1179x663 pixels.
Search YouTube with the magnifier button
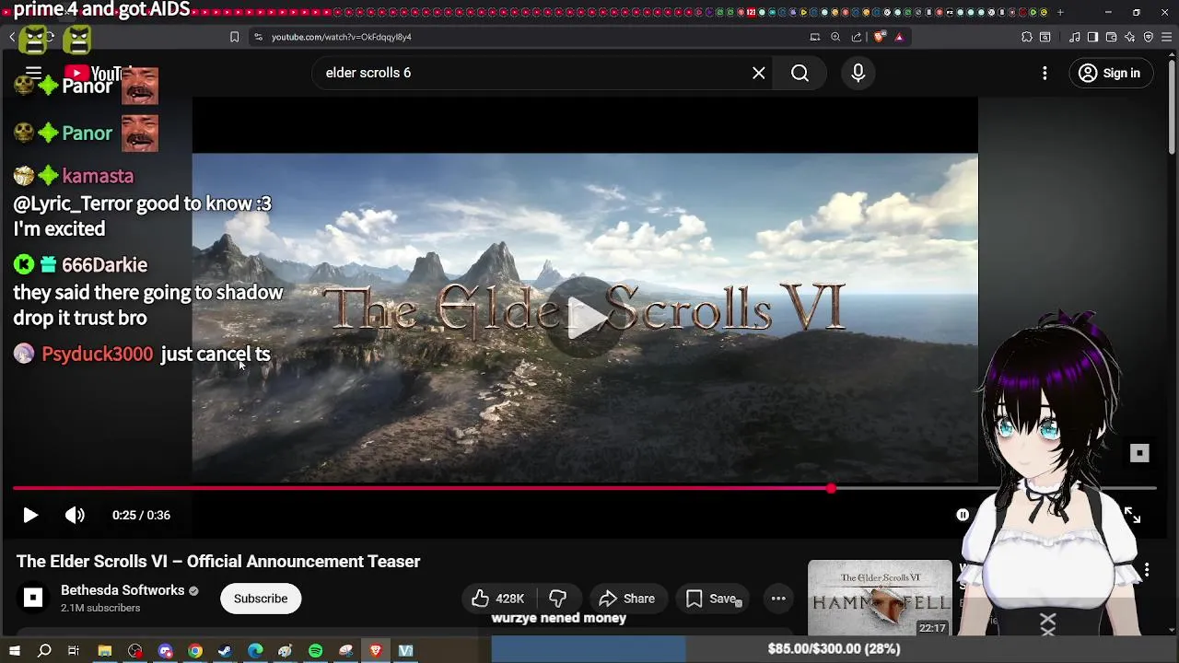pyautogui.click(x=800, y=73)
